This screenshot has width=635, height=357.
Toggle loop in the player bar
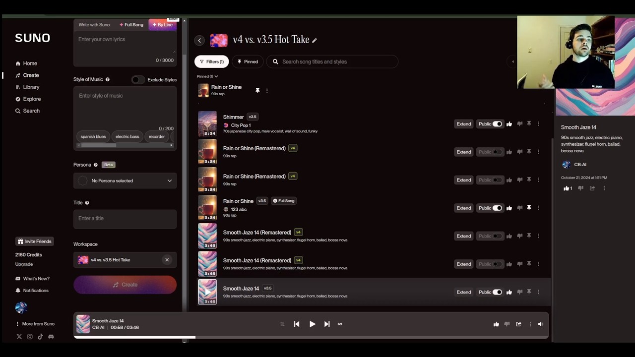(340, 324)
